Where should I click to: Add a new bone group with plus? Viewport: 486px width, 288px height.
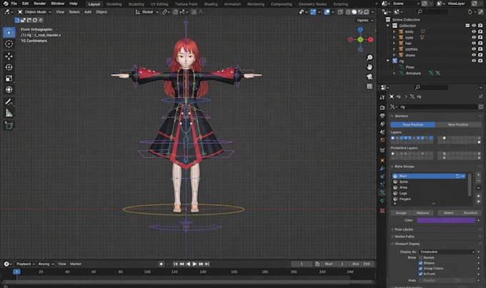pyautogui.click(x=478, y=175)
